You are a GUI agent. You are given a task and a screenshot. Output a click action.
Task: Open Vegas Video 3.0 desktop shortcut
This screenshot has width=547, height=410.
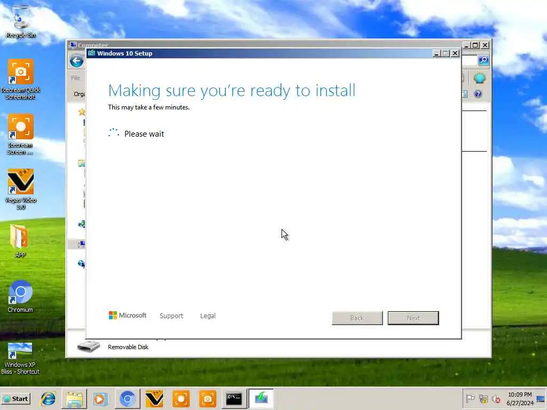coord(20,190)
